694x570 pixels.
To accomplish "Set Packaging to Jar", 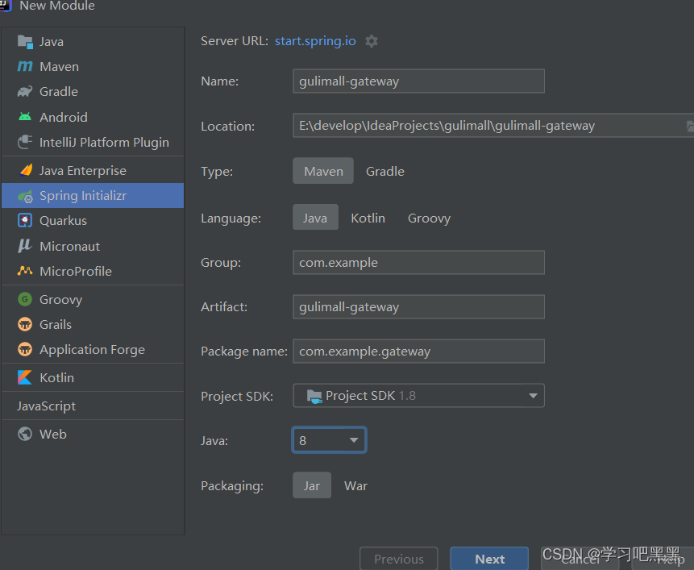I will pyautogui.click(x=312, y=485).
